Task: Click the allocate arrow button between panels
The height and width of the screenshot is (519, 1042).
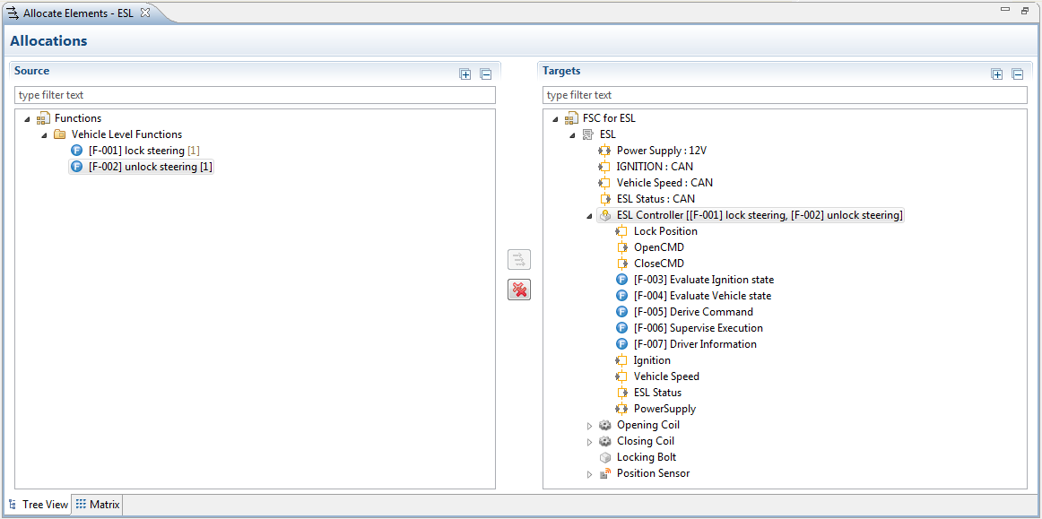Action: tap(519, 260)
